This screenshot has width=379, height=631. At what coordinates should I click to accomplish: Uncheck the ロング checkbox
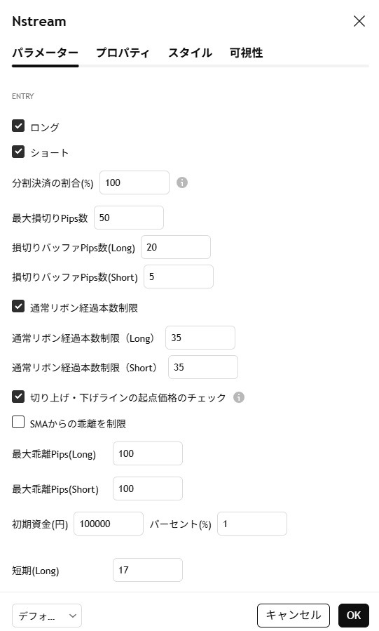click(18, 126)
